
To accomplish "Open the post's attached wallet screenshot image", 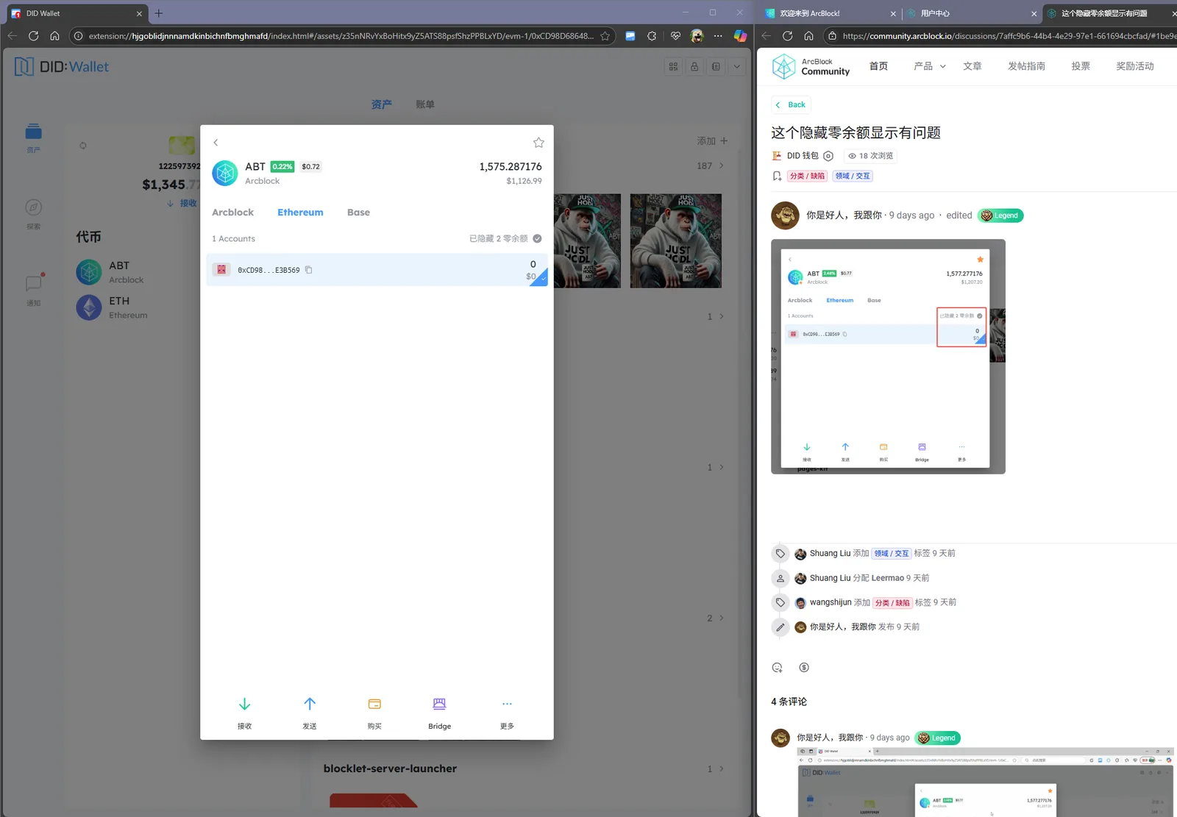I will 888,357.
